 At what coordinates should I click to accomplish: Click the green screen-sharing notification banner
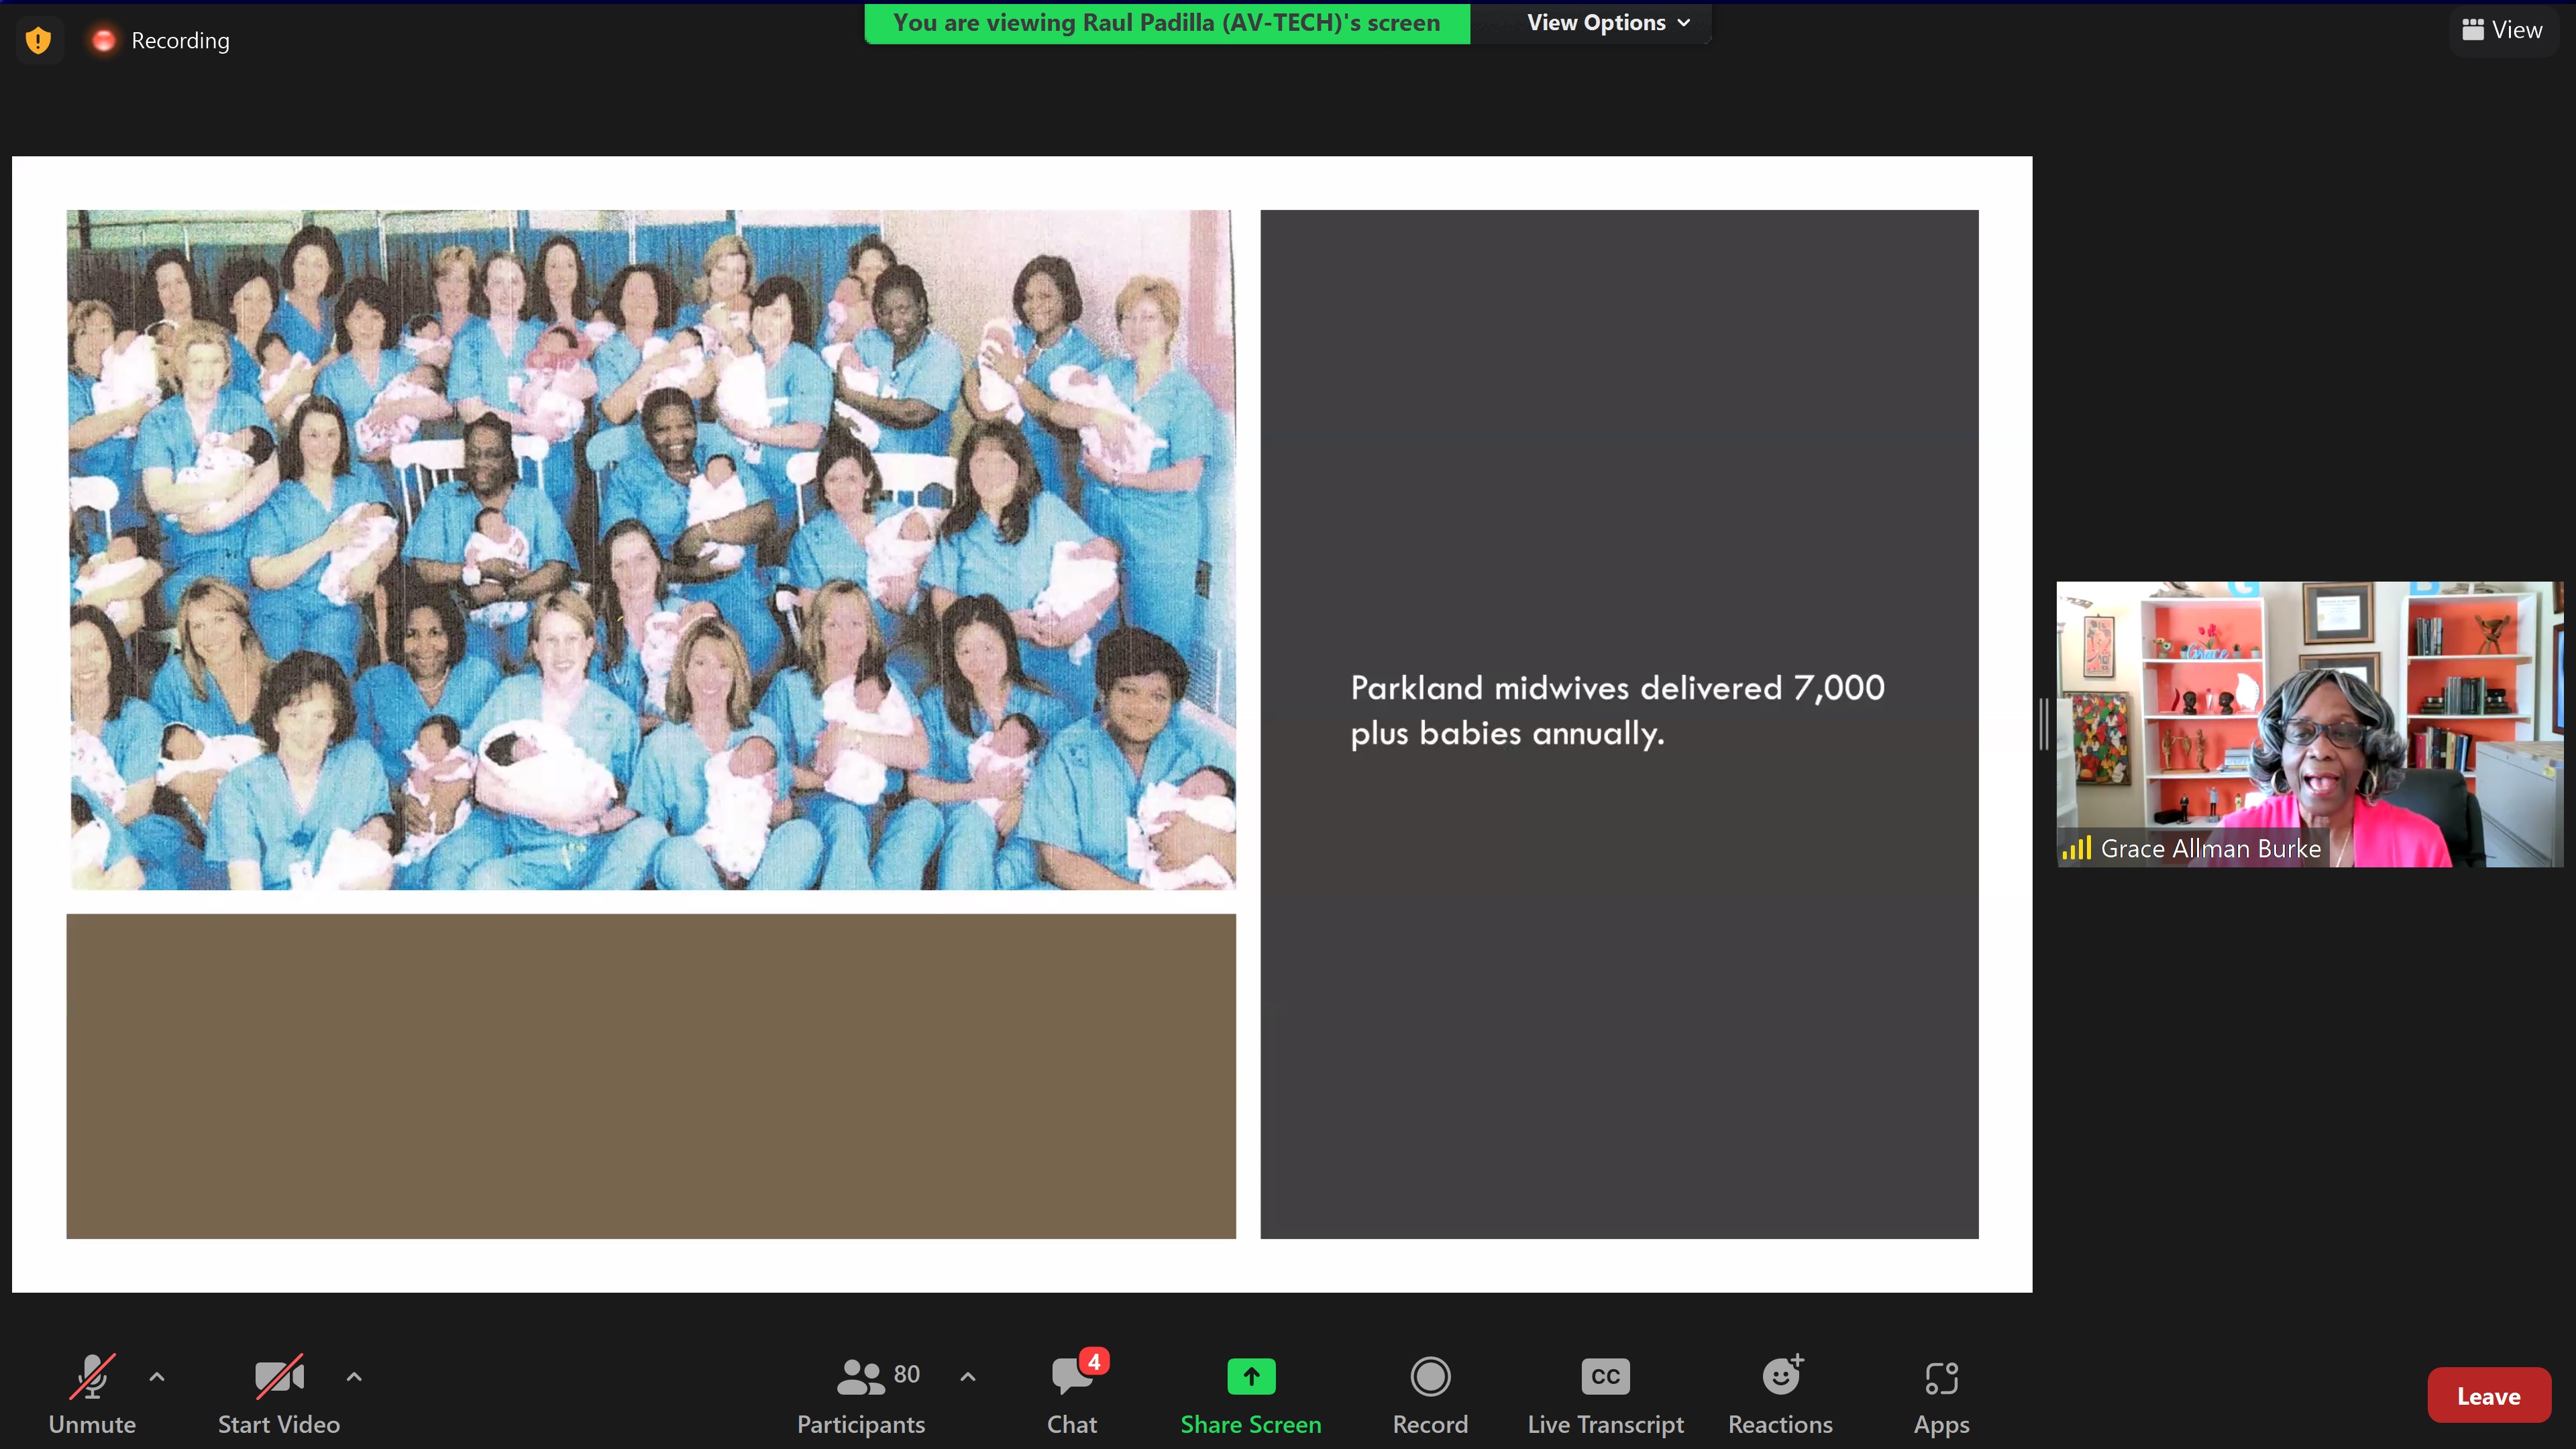click(x=1166, y=23)
